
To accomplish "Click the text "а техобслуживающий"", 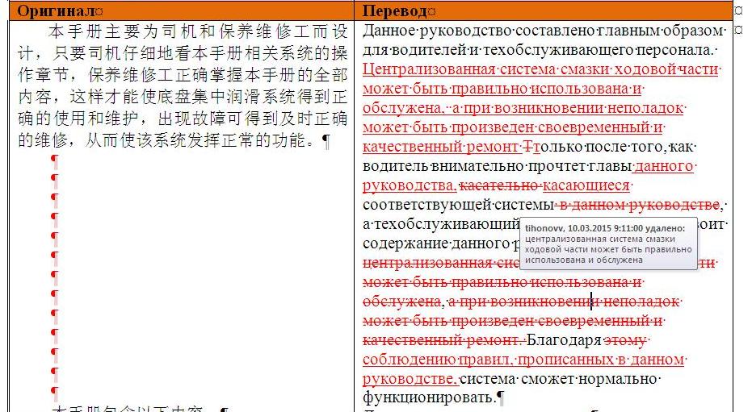I will (441, 224).
